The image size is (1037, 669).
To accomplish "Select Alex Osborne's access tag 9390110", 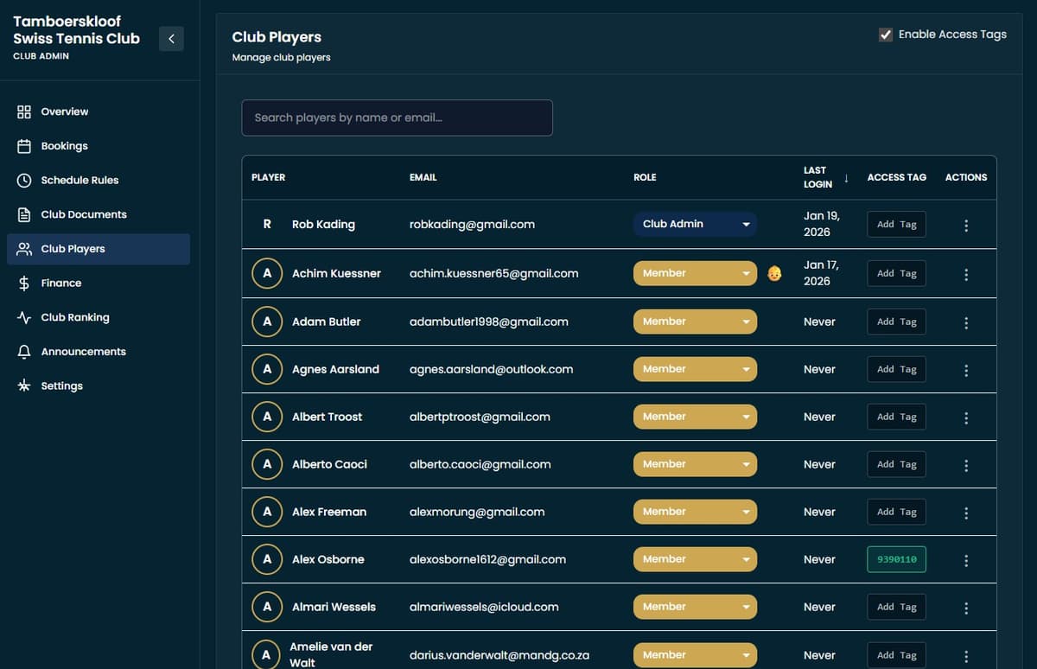I will 896,559.
